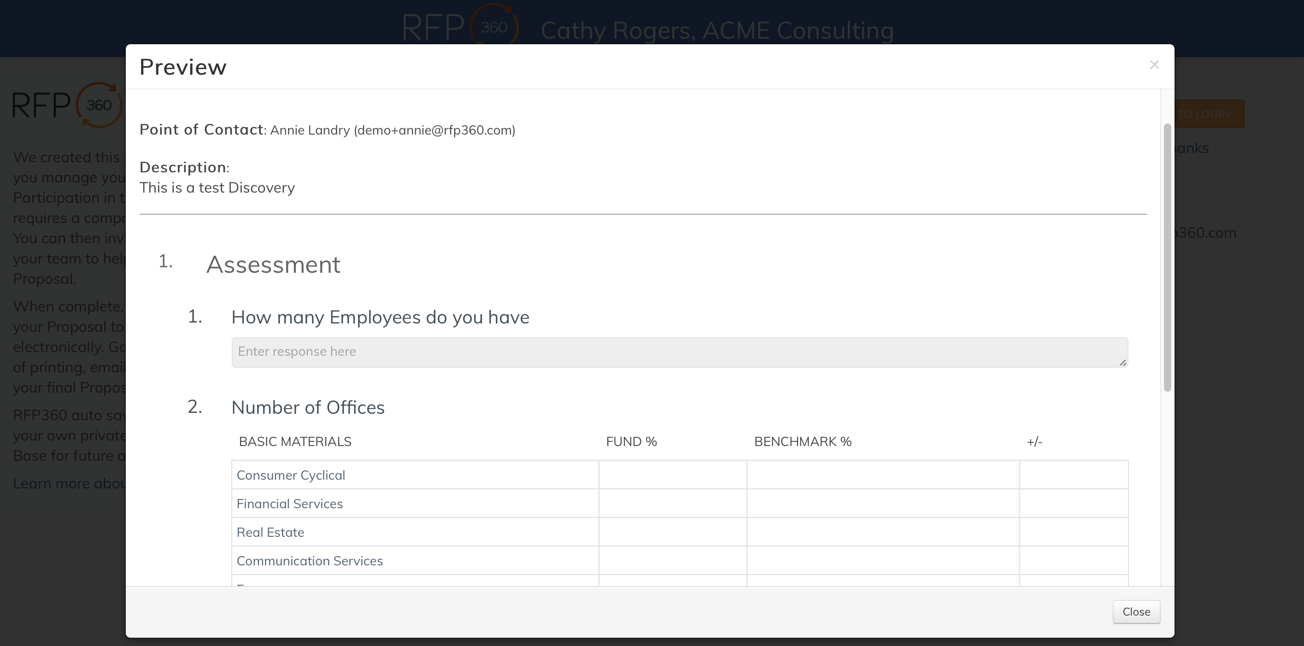This screenshot has height=646, width=1304.
Task: Click the +/- cell for Real Estate
Action: pyautogui.click(x=1073, y=532)
